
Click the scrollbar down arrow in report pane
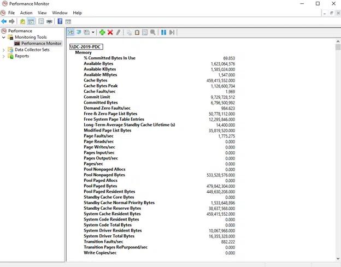click(338, 258)
